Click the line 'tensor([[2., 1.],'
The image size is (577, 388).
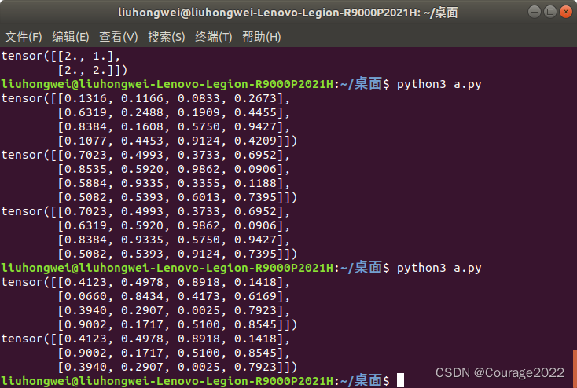point(61,56)
